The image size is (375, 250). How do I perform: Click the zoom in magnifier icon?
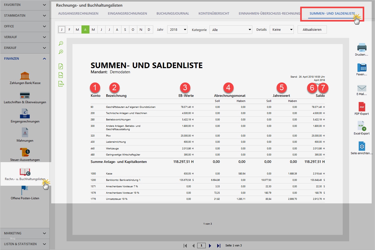61,52
